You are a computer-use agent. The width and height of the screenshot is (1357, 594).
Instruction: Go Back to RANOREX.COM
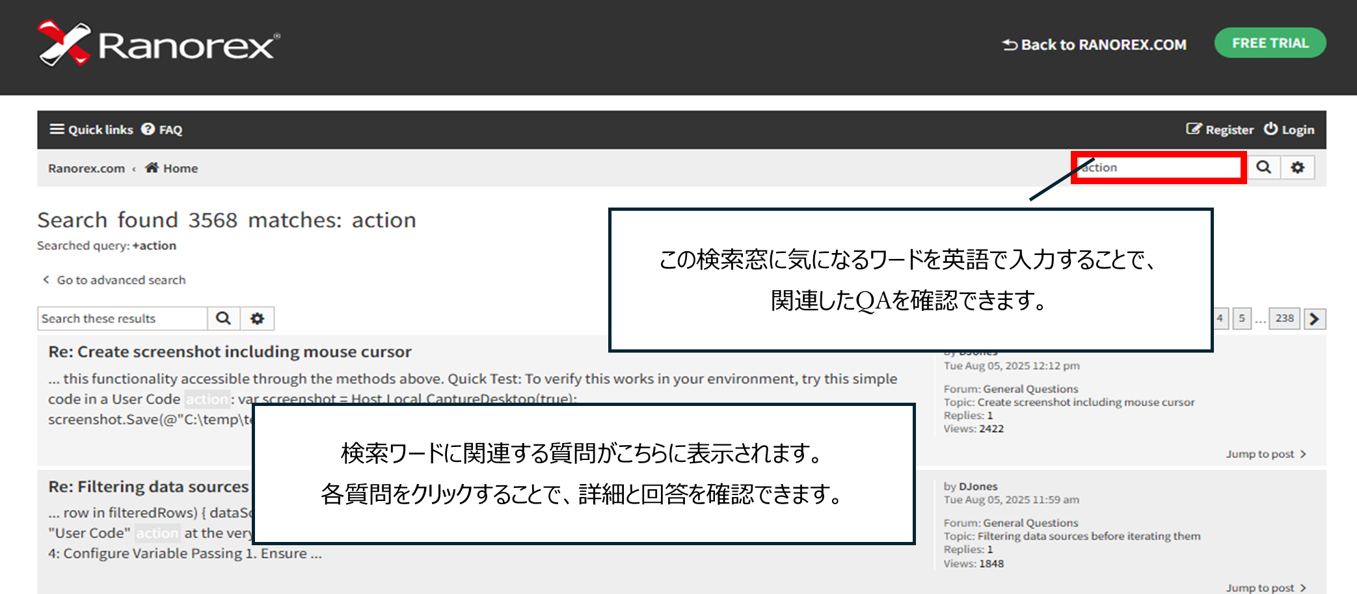click(x=1094, y=45)
